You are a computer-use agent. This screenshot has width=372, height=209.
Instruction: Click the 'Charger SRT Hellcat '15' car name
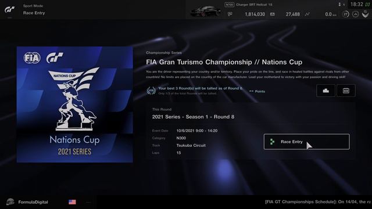tap(254, 5)
